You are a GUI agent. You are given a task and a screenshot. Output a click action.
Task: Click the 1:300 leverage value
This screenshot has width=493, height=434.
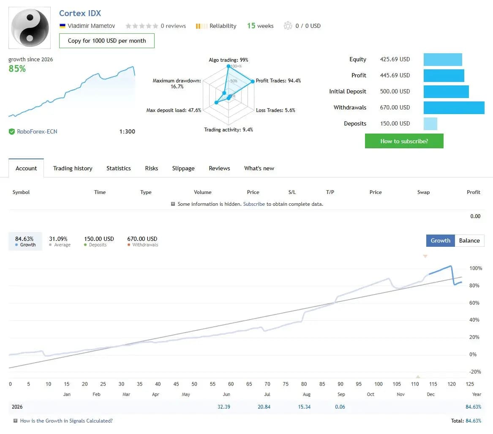[127, 131]
